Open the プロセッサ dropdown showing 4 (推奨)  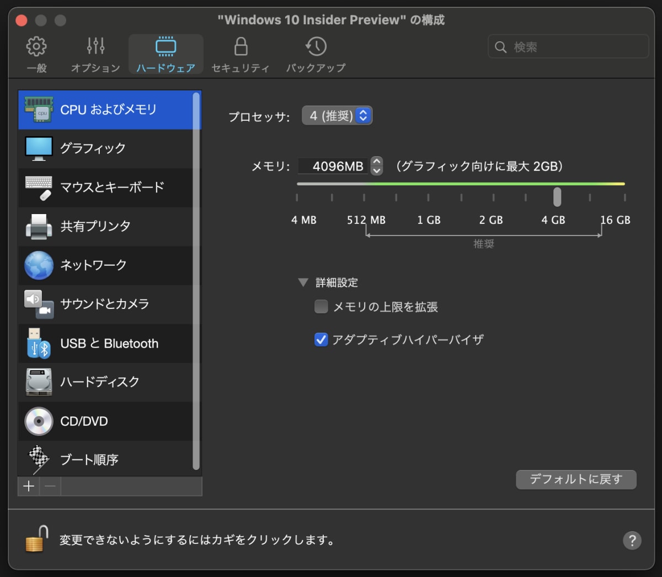(x=337, y=115)
